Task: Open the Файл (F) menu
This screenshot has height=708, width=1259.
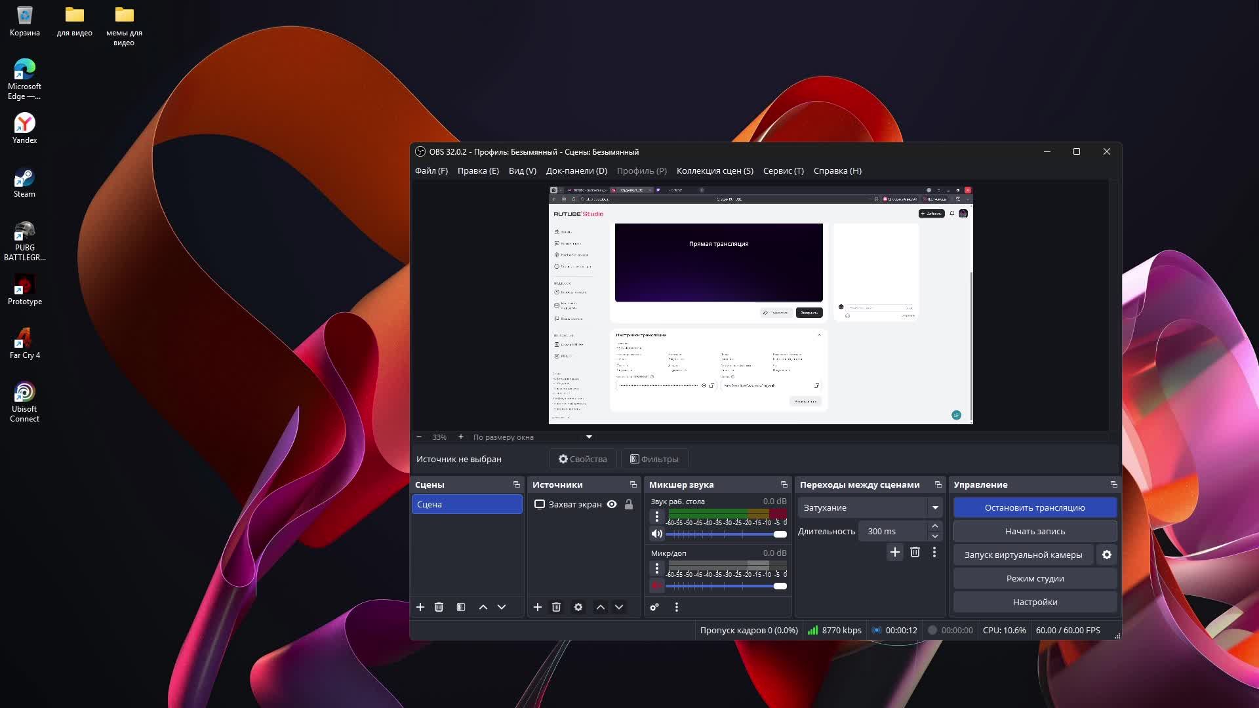Action: [x=431, y=170]
